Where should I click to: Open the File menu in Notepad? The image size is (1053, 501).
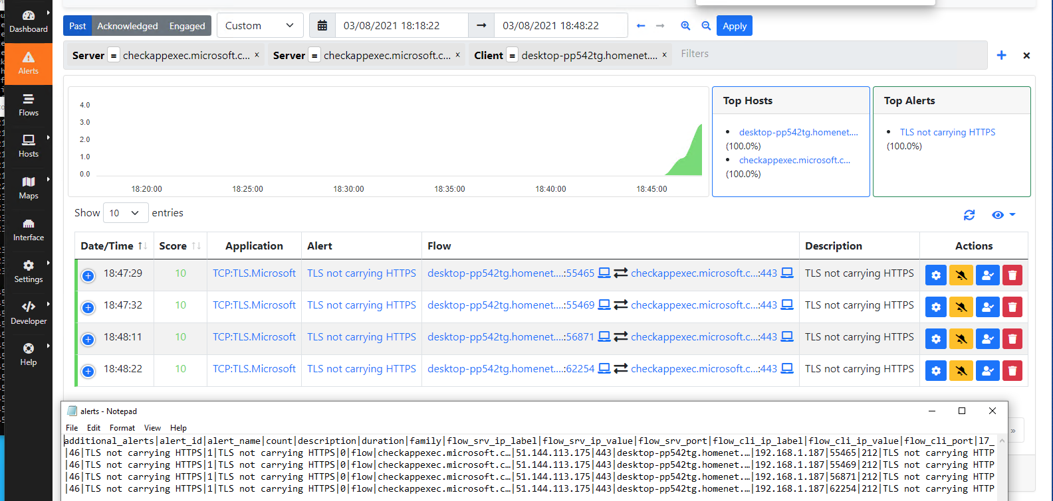coord(72,428)
